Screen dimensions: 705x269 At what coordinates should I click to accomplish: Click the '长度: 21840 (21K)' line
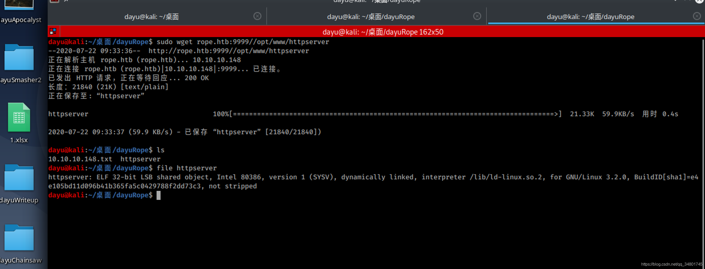point(108,87)
